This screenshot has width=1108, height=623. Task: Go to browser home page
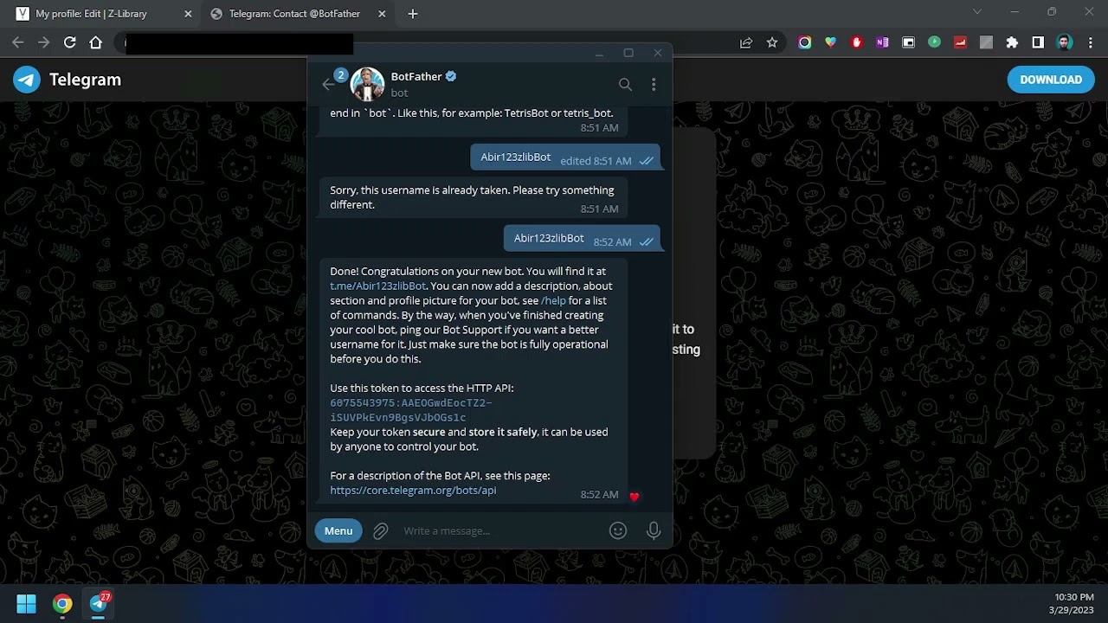(96, 42)
